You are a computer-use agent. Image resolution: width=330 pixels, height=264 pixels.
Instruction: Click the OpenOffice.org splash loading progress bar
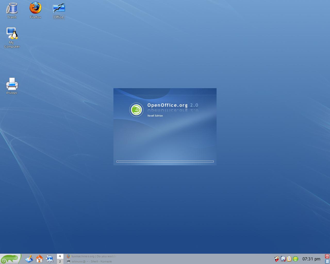click(x=165, y=162)
